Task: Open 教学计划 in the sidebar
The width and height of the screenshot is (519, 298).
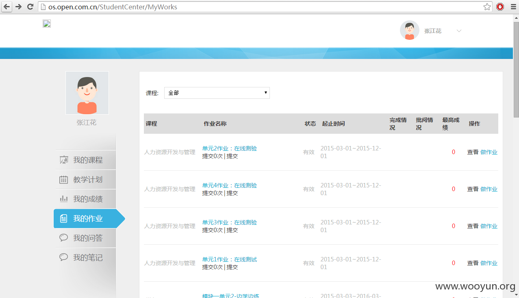Action: tap(85, 179)
